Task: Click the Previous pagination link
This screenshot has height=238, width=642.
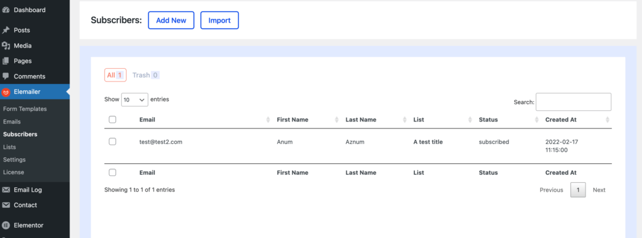Action: click(x=552, y=190)
